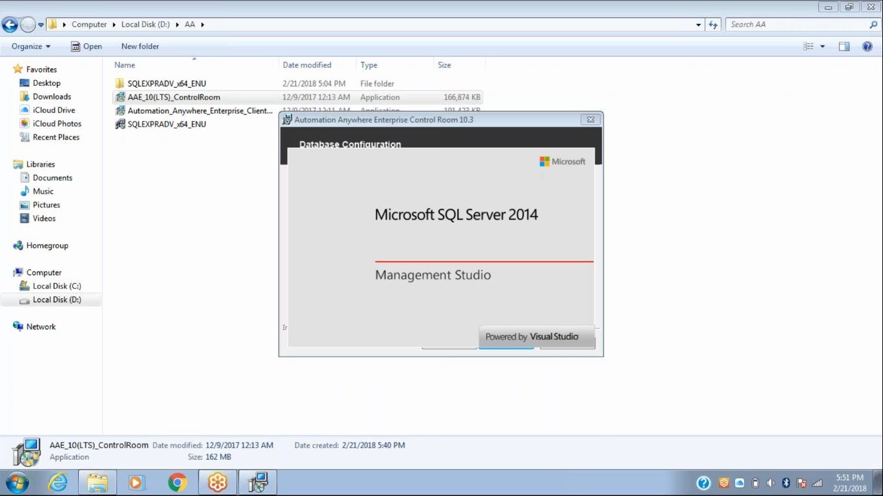Select Local Disk (D:) in the address breadcrumb
Viewport: 883px width, 496px height.
click(145, 25)
